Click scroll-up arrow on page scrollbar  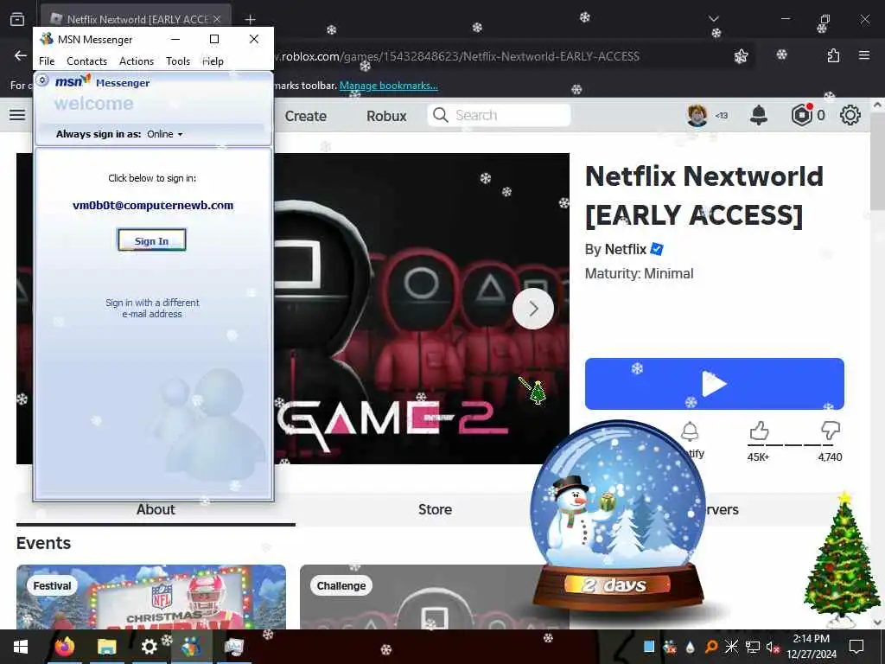877,105
